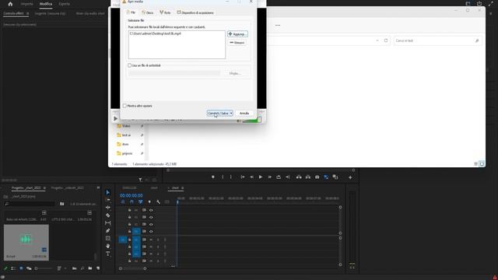Switch to Importa tab in Premiere

[26, 4]
